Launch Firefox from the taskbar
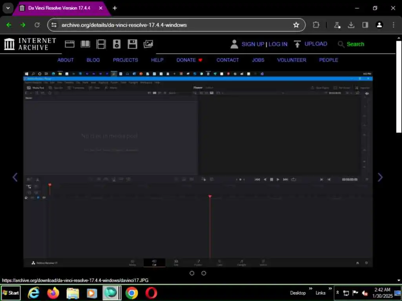The image size is (402, 301). pos(53,293)
